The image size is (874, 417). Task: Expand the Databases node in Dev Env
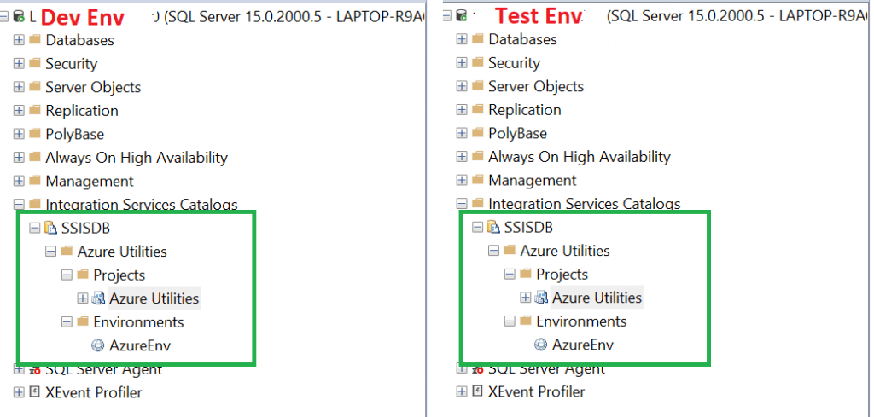tap(20, 40)
